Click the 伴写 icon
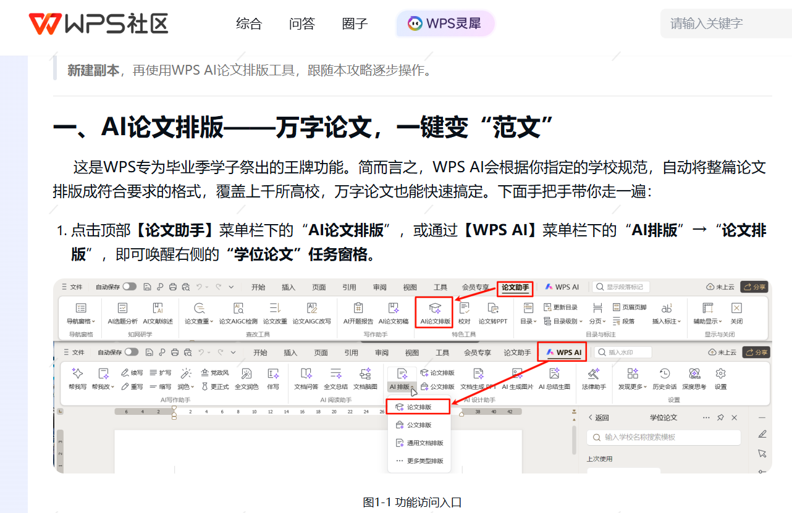This screenshot has width=792, height=513. click(x=273, y=373)
